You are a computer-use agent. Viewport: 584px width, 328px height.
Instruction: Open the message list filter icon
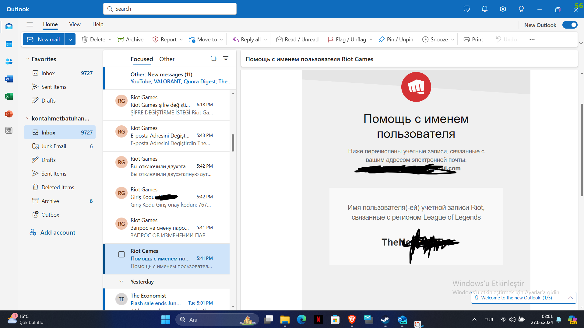point(226,58)
